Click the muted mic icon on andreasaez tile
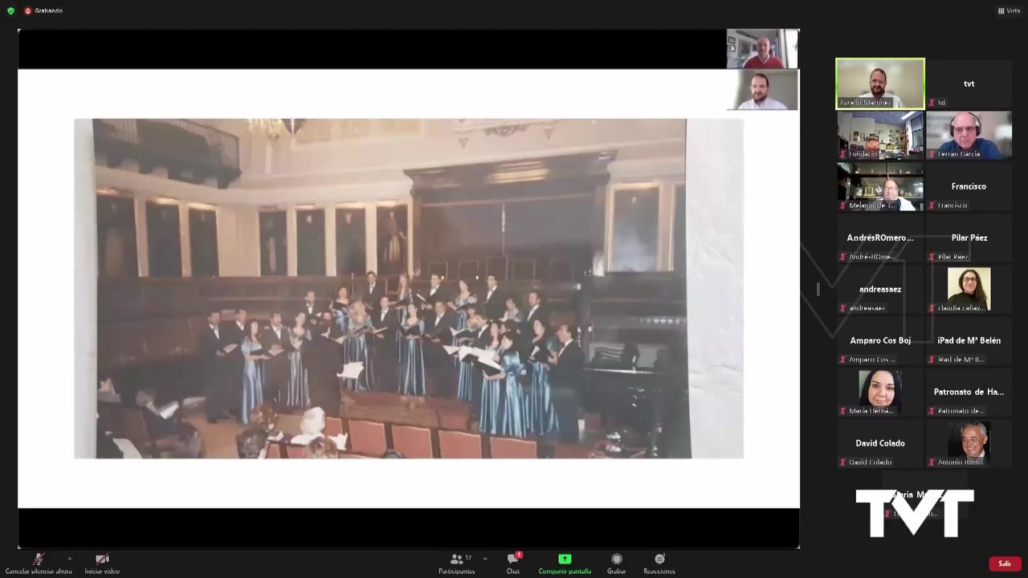Screen dimensions: 1028x578 point(843,308)
